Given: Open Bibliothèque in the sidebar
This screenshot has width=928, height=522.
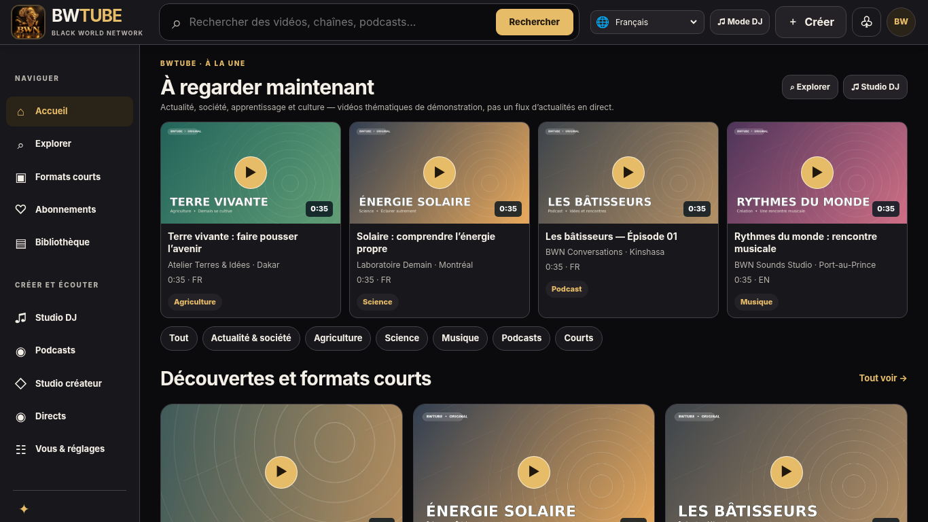Looking at the screenshot, I should [69, 242].
